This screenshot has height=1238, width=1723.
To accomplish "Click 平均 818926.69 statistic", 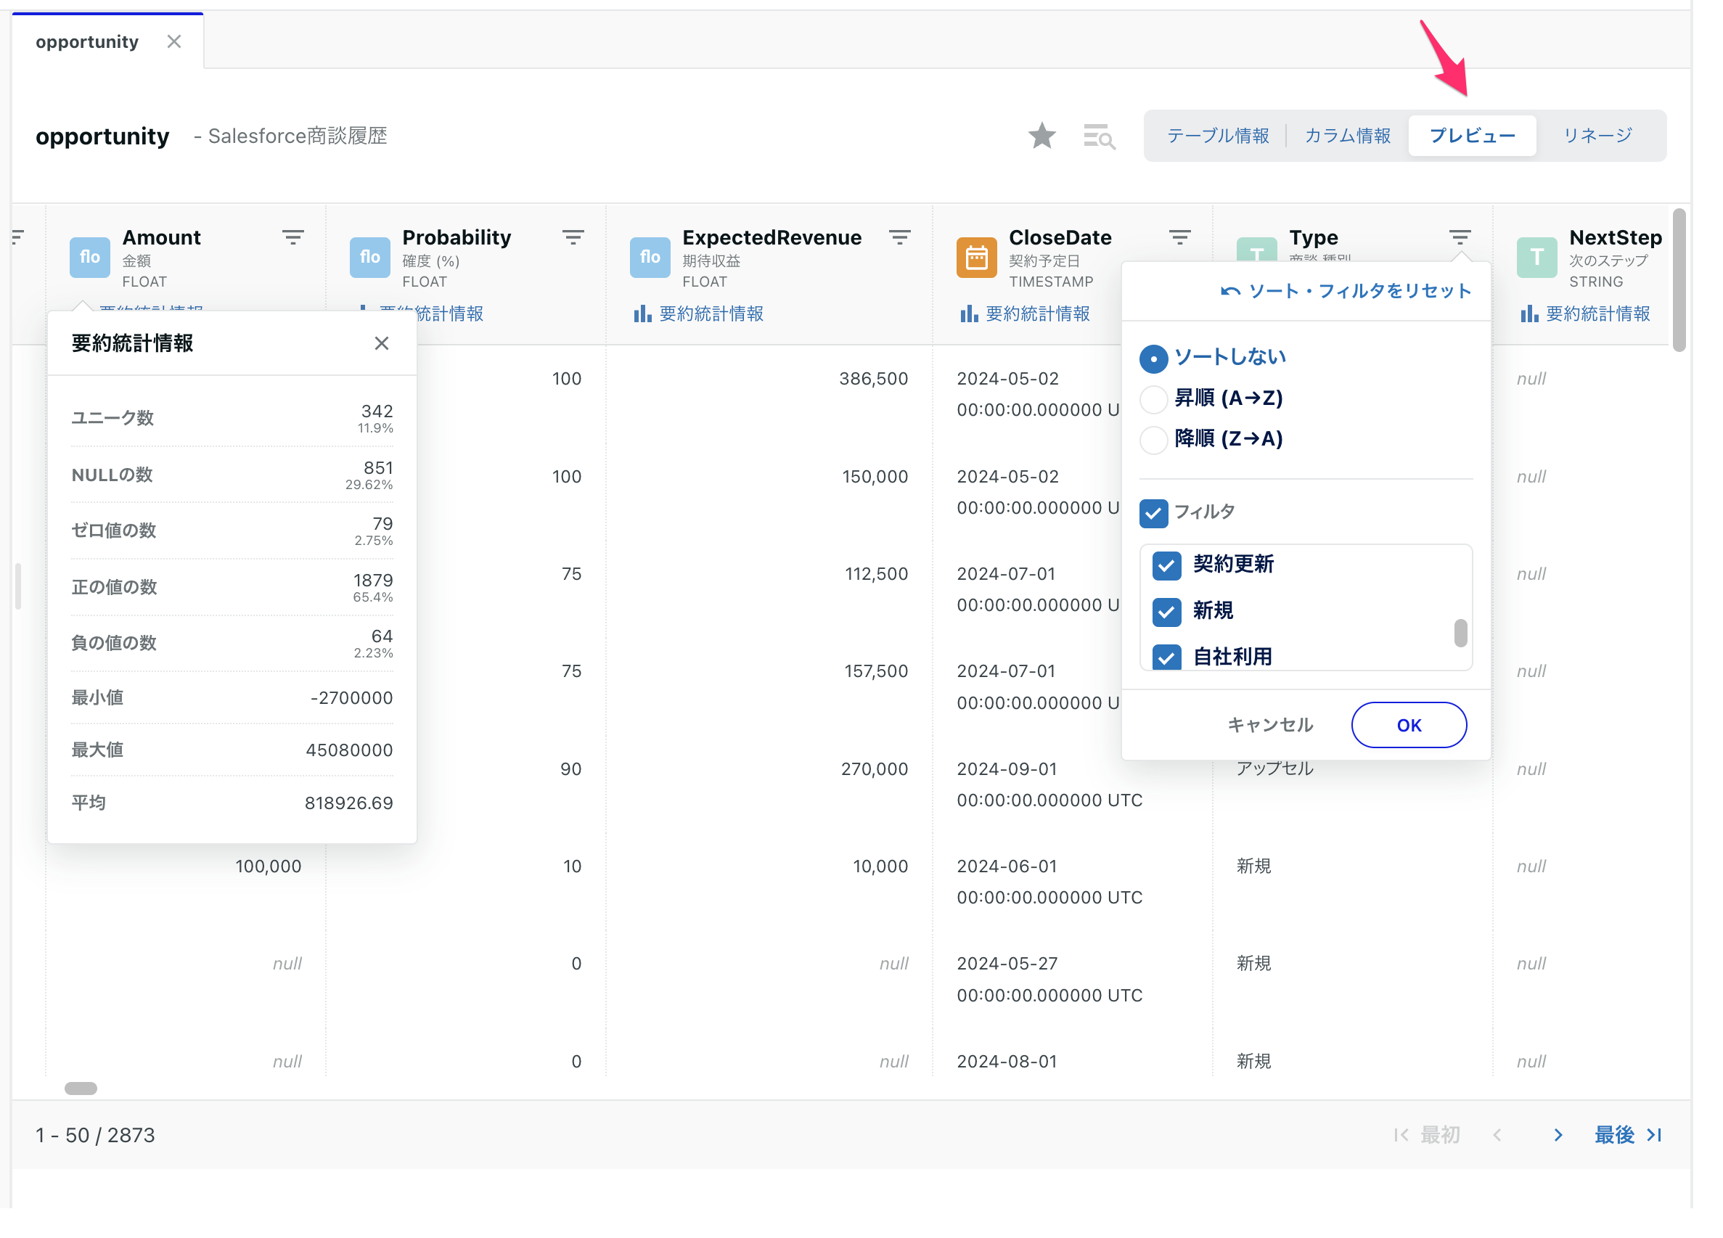I will coord(232,802).
